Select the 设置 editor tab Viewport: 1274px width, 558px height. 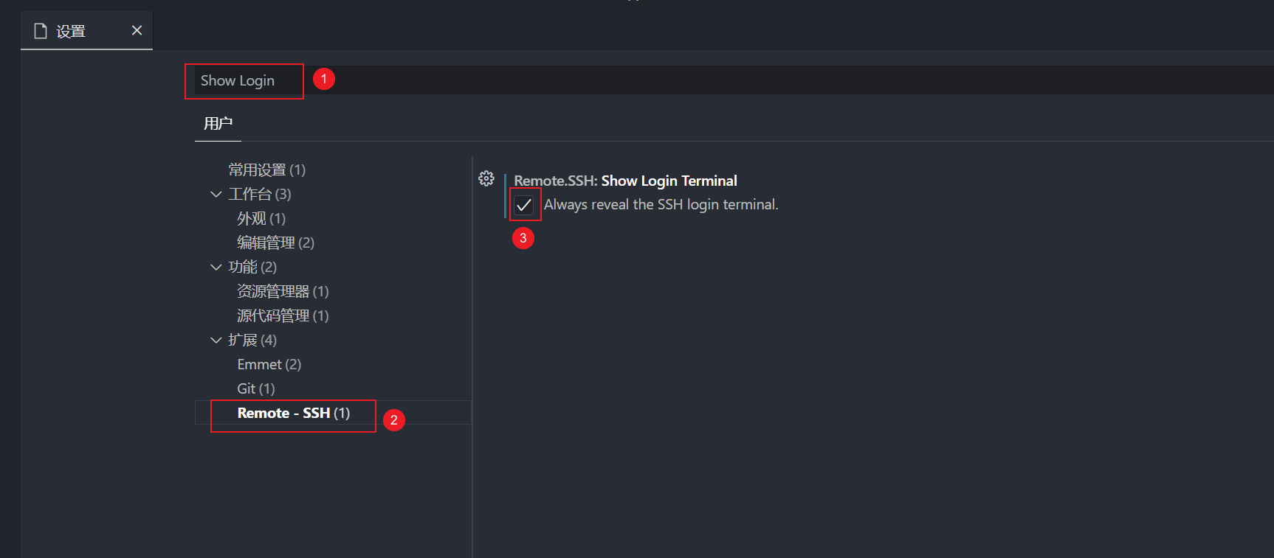pyautogui.click(x=71, y=31)
